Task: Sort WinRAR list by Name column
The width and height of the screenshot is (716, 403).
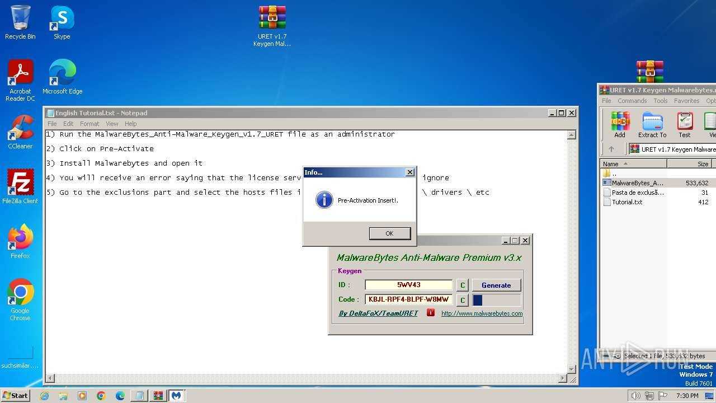Action: click(633, 164)
